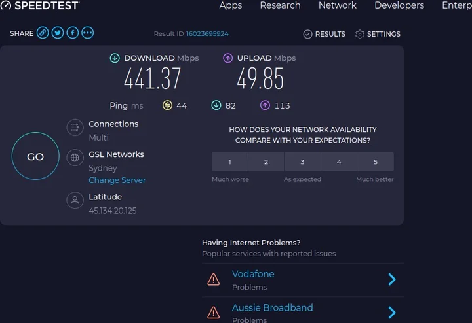This screenshot has width=472, height=323.
Task: Open the RESULTS page
Action: tap(330, 34)
